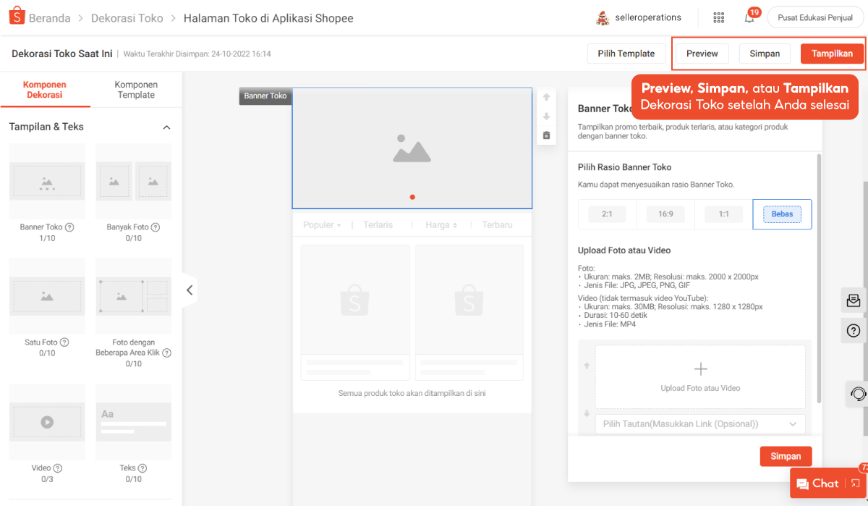
Task: Switch to Komponen Template tab
Action: tap(136, 90)
